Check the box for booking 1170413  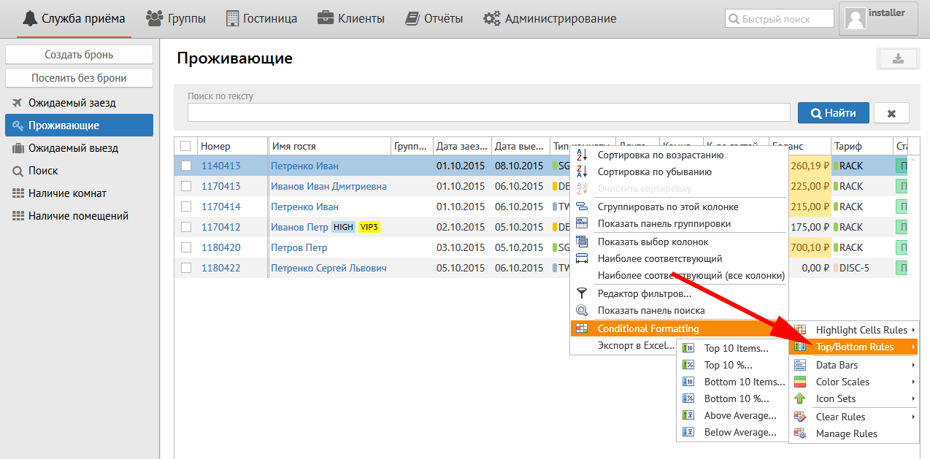coord(185,186)
